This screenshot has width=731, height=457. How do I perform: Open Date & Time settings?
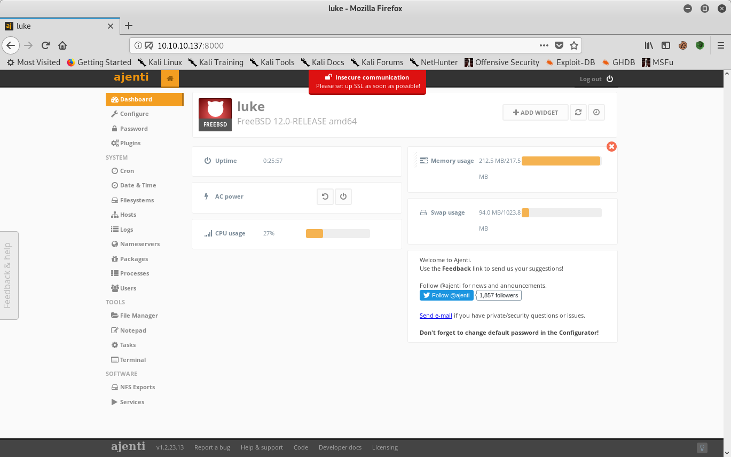coord(133,185)
